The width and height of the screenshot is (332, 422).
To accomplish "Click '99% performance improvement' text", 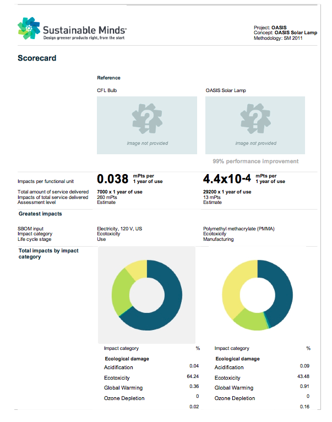I will (255, 161).
